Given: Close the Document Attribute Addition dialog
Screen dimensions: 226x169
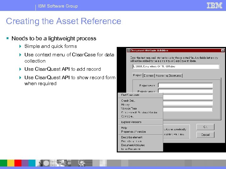Looking at the screenshot, I should 223,50.
